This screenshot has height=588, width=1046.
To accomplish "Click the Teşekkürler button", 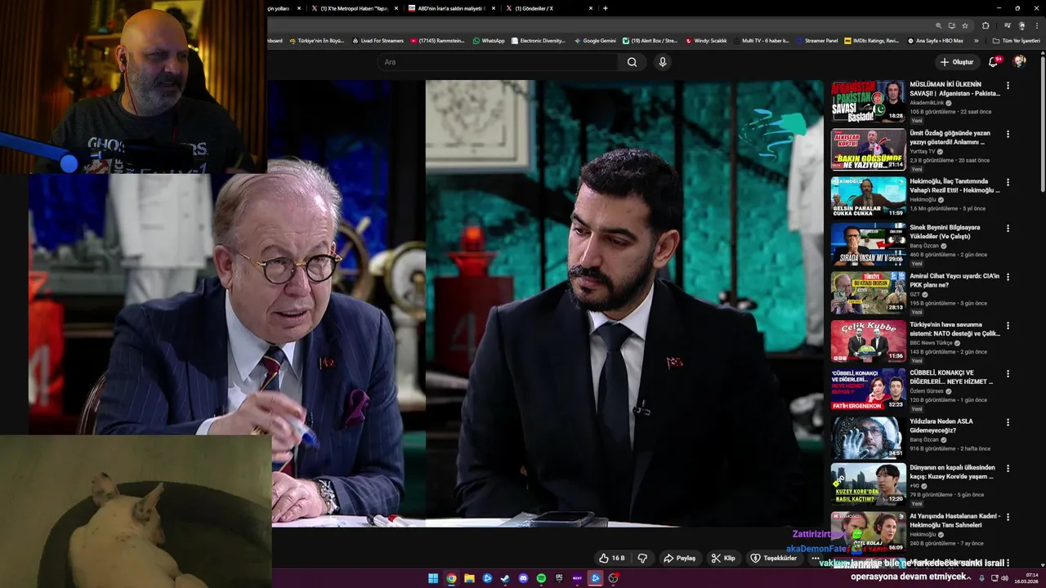I will [x=773, y=558].
